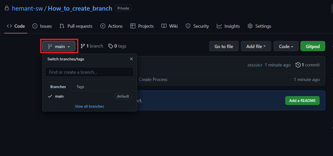Go to repository Settings tab
Screen dimensions: 333x156
pos(259,26)
